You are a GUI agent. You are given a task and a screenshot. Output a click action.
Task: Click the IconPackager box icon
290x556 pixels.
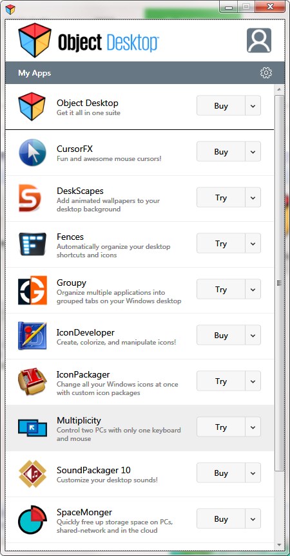point(32,382)
